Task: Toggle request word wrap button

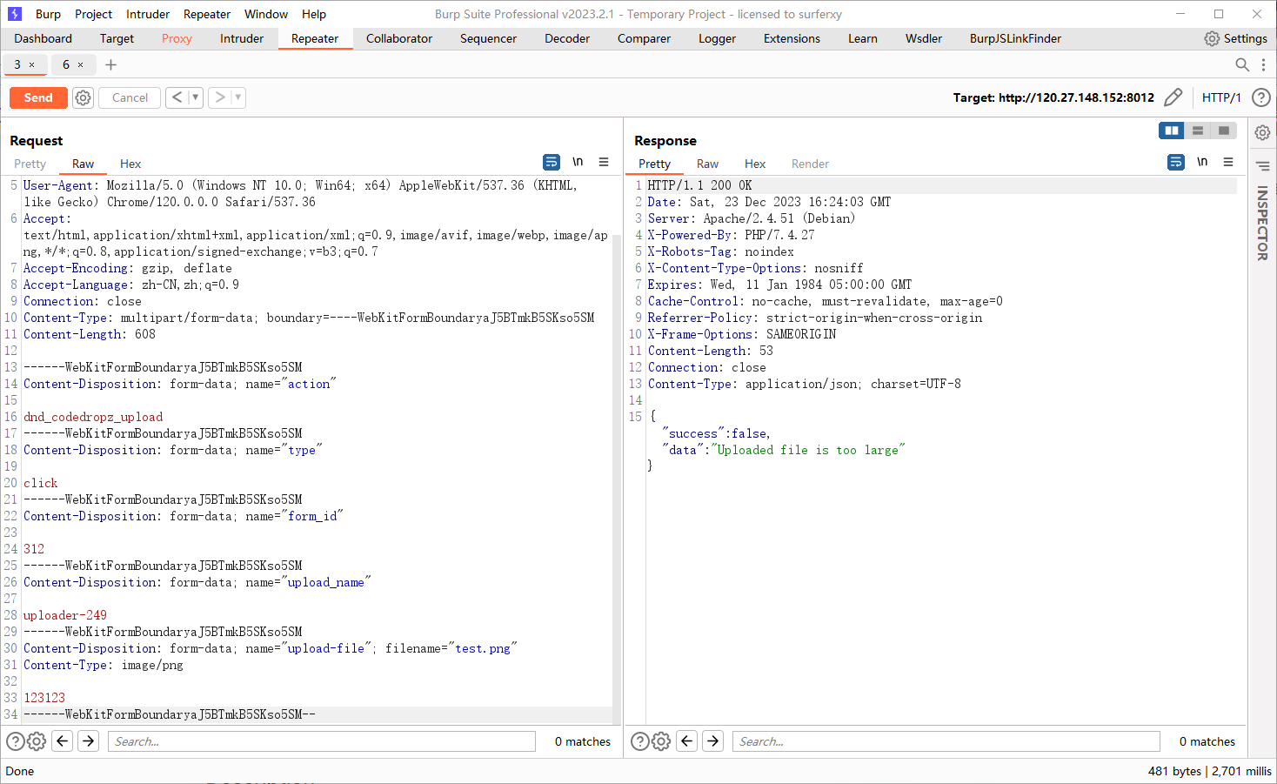Action: (x=552, y=162)
